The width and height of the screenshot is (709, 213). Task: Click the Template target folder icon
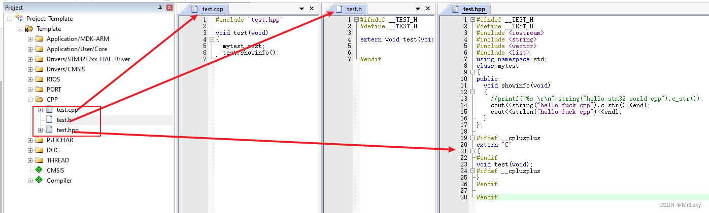tap(29, 29)
